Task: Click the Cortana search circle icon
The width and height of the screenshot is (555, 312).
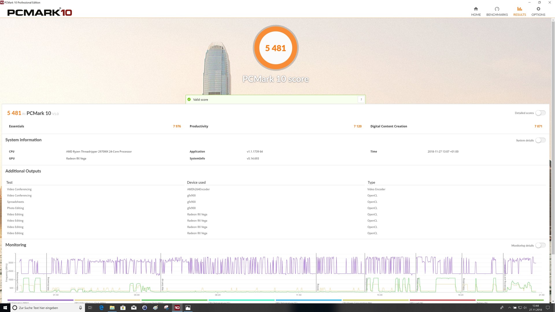Action: coord(15,308)
